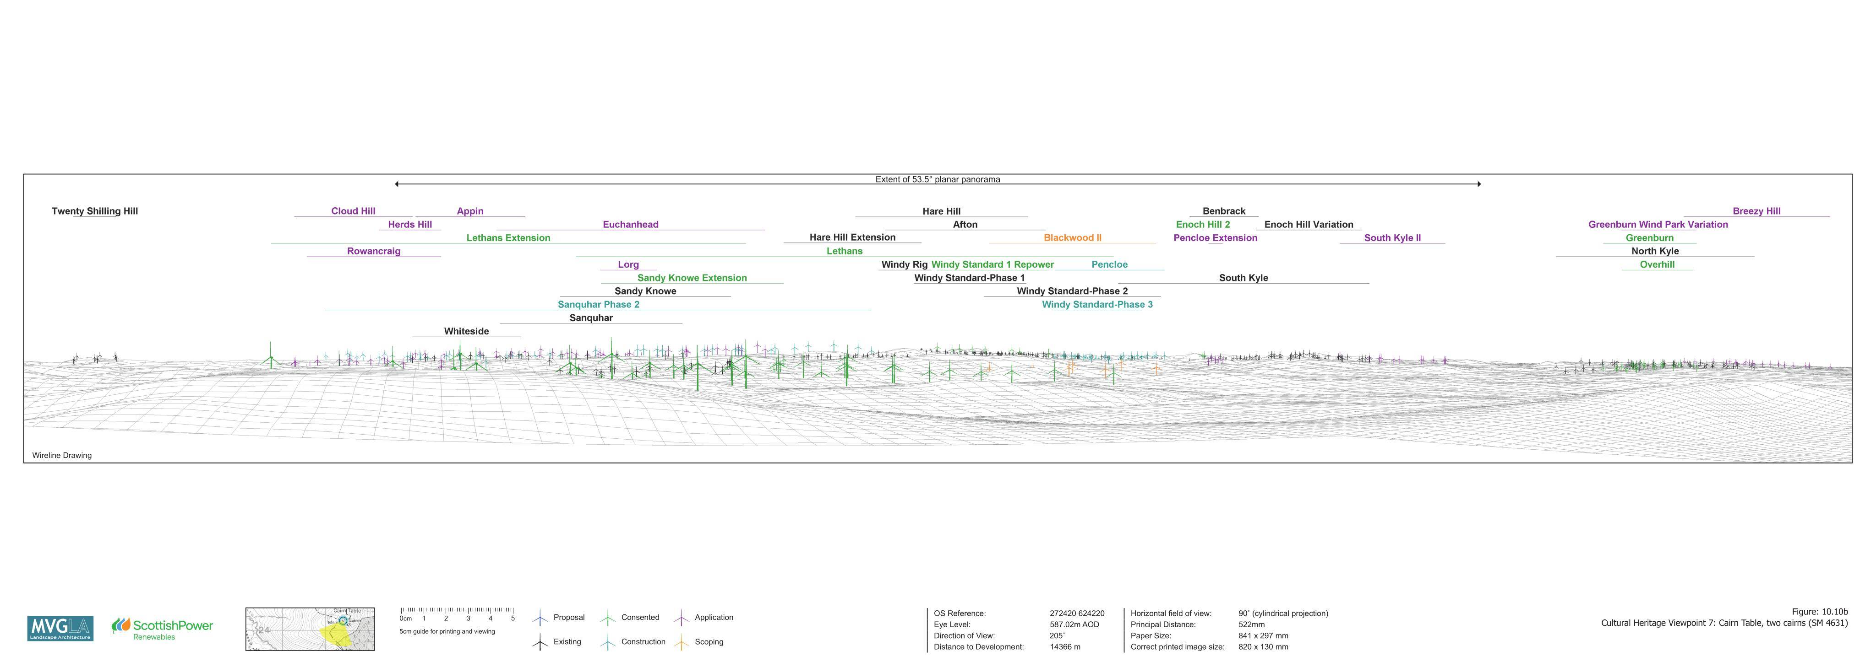The width and height of the screenshot is (1876, 662).
Task: Click the Eye Level value 587.02m AOD
Action: click(1075, 625)
